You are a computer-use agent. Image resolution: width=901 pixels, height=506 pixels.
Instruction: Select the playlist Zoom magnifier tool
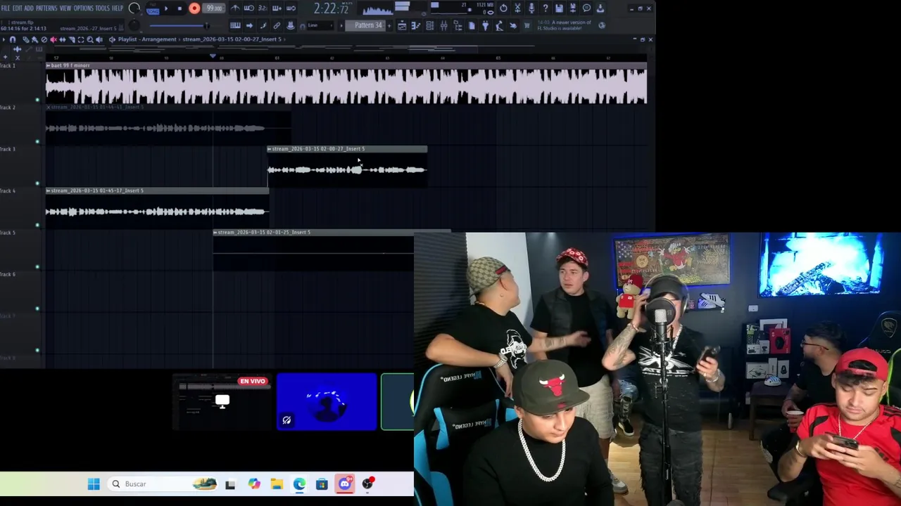pos(90,39)
